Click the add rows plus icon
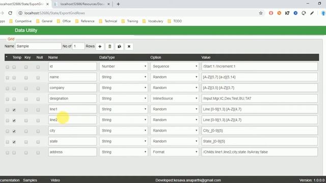The height and width of the screenshot is (183, 326). pyautogui.click(x=100, y=46)
